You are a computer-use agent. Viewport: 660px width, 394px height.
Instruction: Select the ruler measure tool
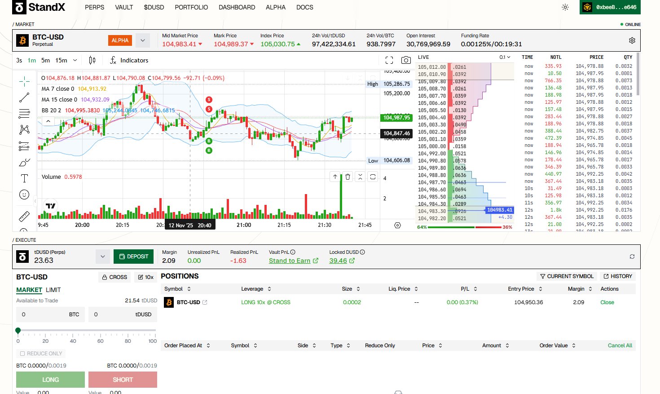[x=24, y=216]
